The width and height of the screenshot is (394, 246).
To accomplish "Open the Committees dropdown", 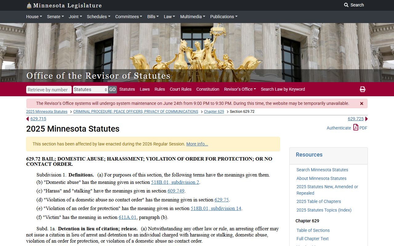I will click(x=129, y=17).
